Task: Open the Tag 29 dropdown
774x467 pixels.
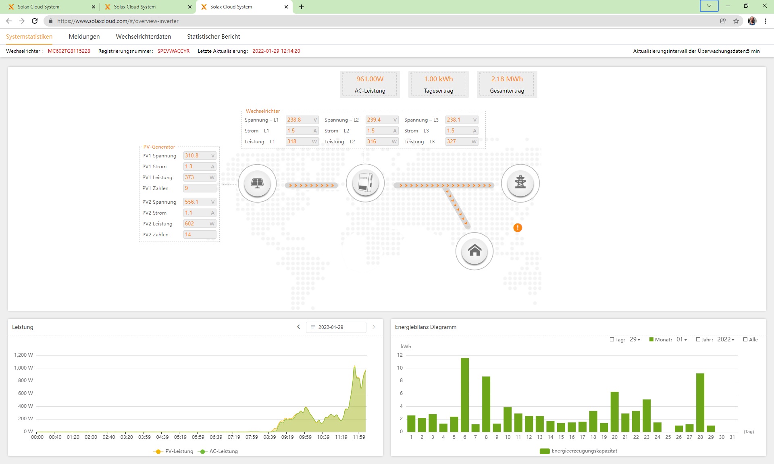Action: 635,339
